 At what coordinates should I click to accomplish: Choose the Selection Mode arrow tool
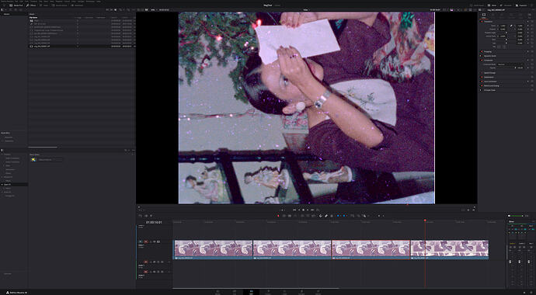click(x=278, y=216)
